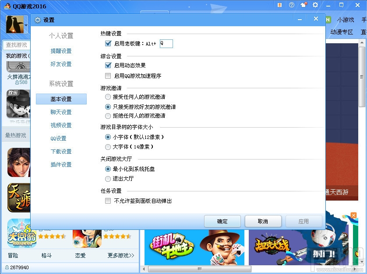Click the orange notification box icon in title bar
Screen dimensions: 367x274
click(x=279, y=5)
